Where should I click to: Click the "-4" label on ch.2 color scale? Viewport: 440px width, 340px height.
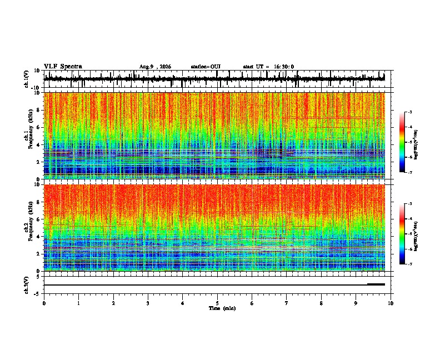pyautogui.click(x=409, y=218)
